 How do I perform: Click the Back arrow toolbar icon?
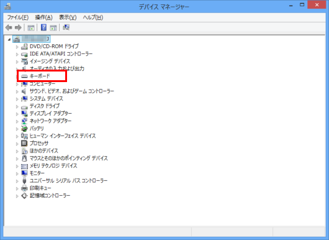coord(9,27)
